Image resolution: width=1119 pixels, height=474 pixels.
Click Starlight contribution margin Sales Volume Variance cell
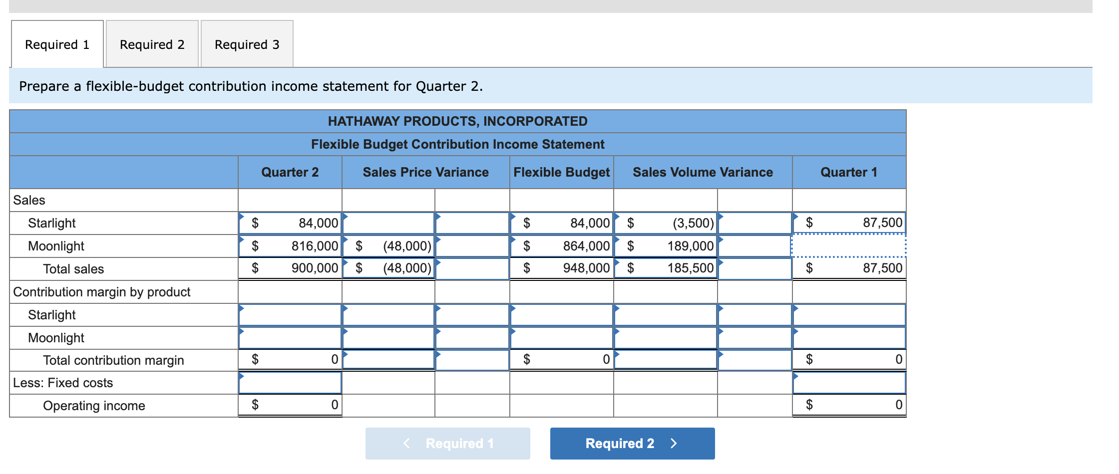666,315
